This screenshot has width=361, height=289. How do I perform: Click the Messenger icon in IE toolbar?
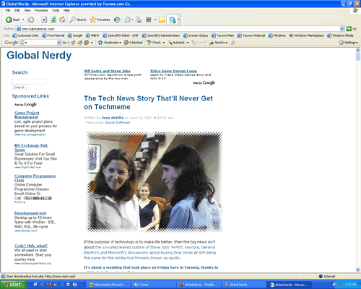coord(172,20)
